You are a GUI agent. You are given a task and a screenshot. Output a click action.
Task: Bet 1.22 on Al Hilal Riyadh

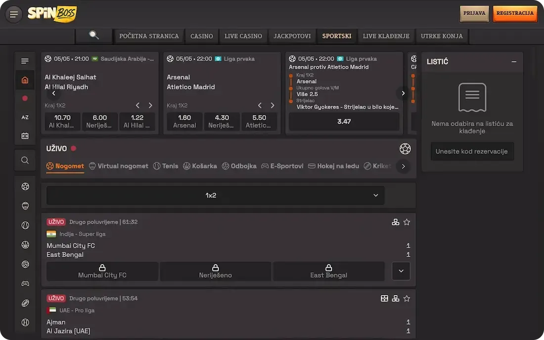[x=137, y=122]
